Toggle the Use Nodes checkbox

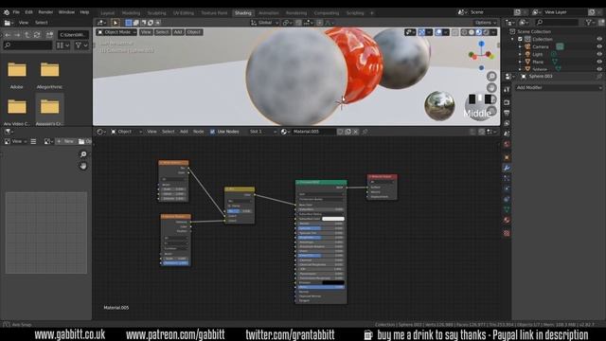(212, 132)
